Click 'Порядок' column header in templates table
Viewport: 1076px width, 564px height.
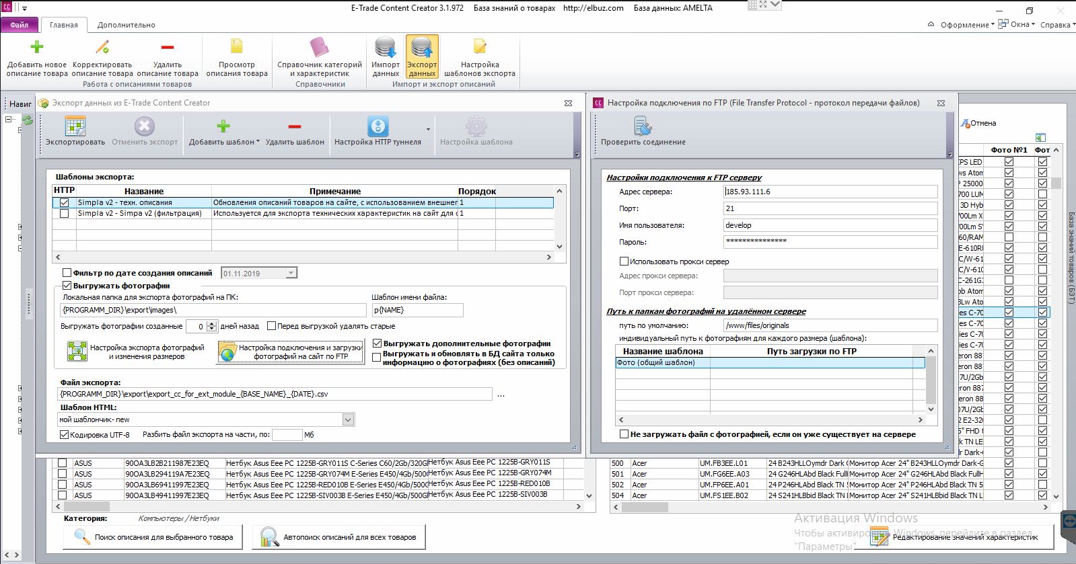[476, 191]
